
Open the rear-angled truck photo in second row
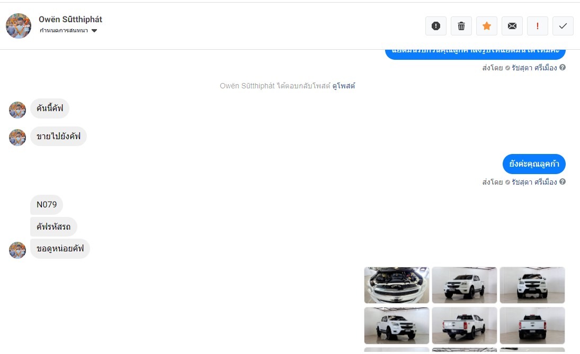464,325
